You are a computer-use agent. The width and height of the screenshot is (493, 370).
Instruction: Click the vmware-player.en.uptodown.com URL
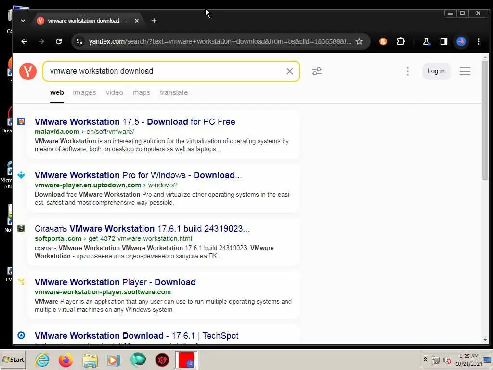(88, 185)
